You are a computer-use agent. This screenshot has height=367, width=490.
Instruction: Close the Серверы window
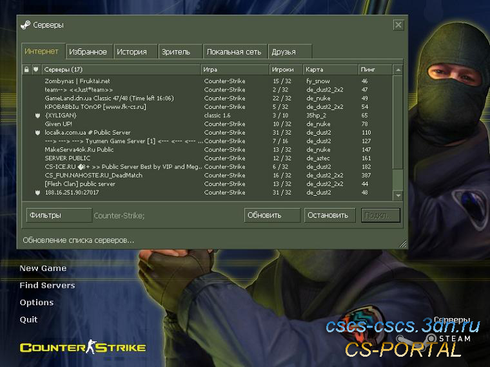[398, 25]
